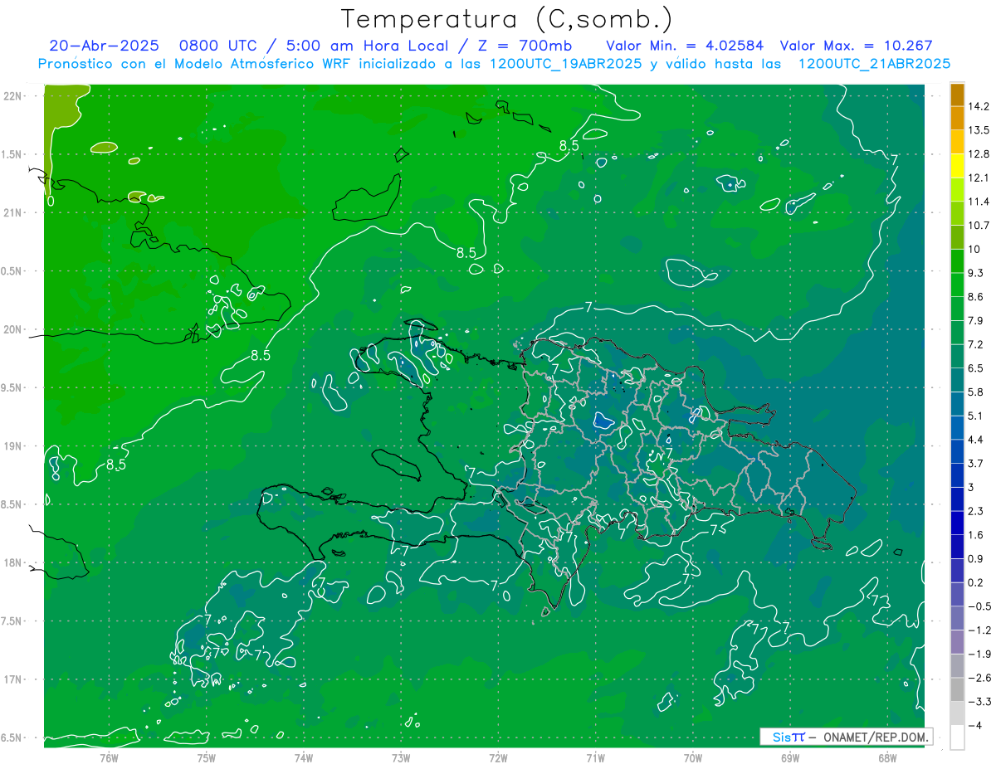Screen dimensions: 996x769
Task: Click the "7.2" colorbar label
Action: coord(976,344)
